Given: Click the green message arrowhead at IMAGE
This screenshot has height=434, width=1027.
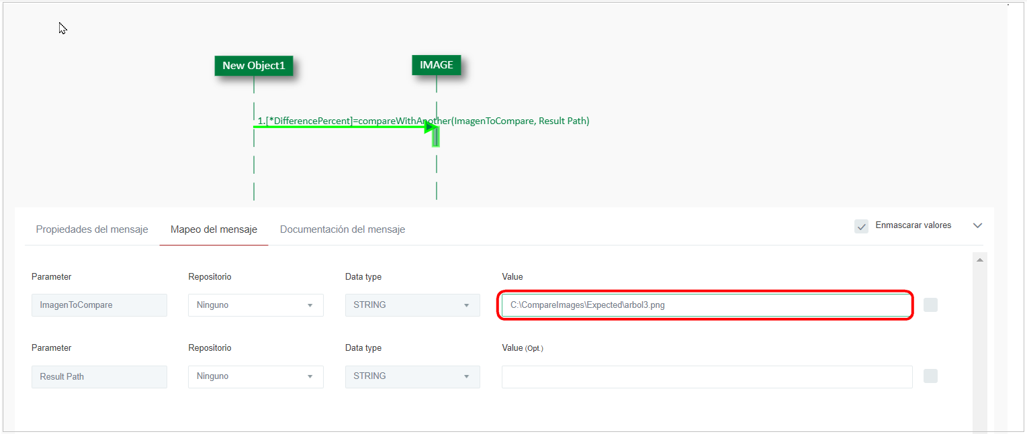Looking at the screenshot, I should (x=429, y=127).
